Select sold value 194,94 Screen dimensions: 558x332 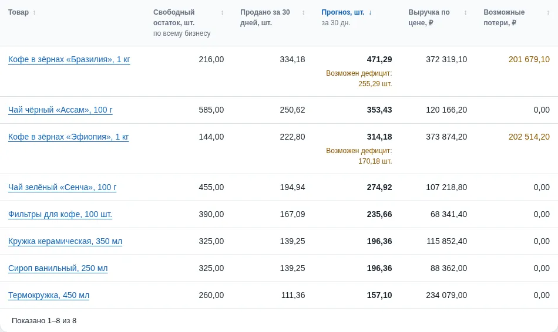[x=293, y=187]
